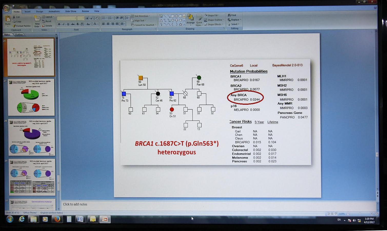Open the font name combo box
The width and height of the screenshot is (387, 231).
point(67,18)
